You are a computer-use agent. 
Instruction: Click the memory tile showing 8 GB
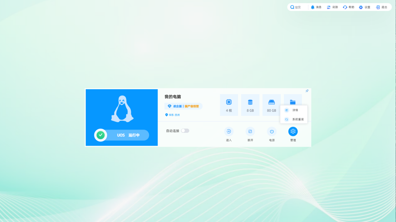pos(250,105)
